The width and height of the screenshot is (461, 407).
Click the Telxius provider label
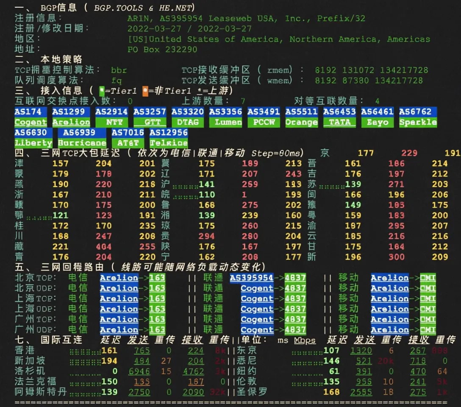tap(169, 143)
